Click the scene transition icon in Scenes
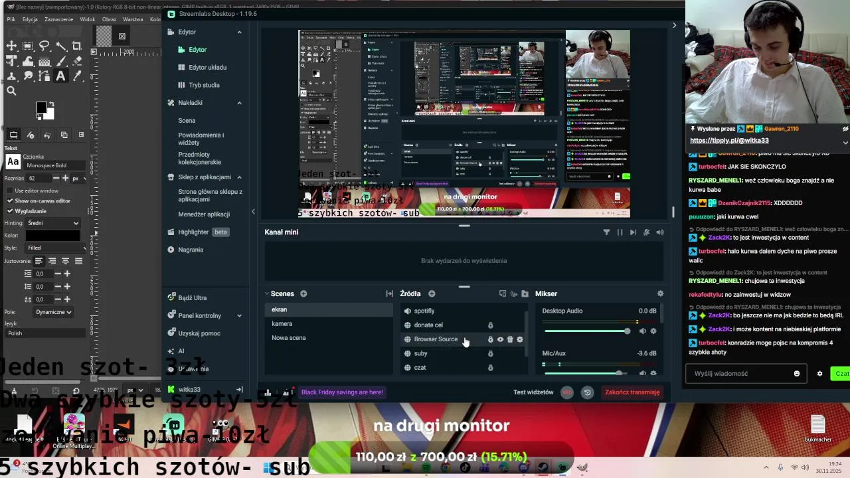 click(x=390, y=293)
